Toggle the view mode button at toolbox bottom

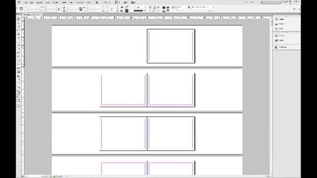pos(19,105)
